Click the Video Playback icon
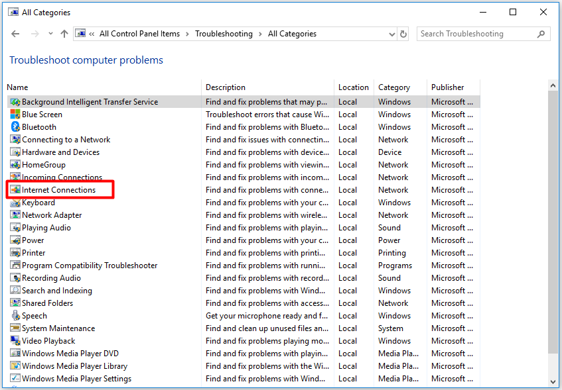Viewport: 562px width, 390px height. tap(15, 341)
